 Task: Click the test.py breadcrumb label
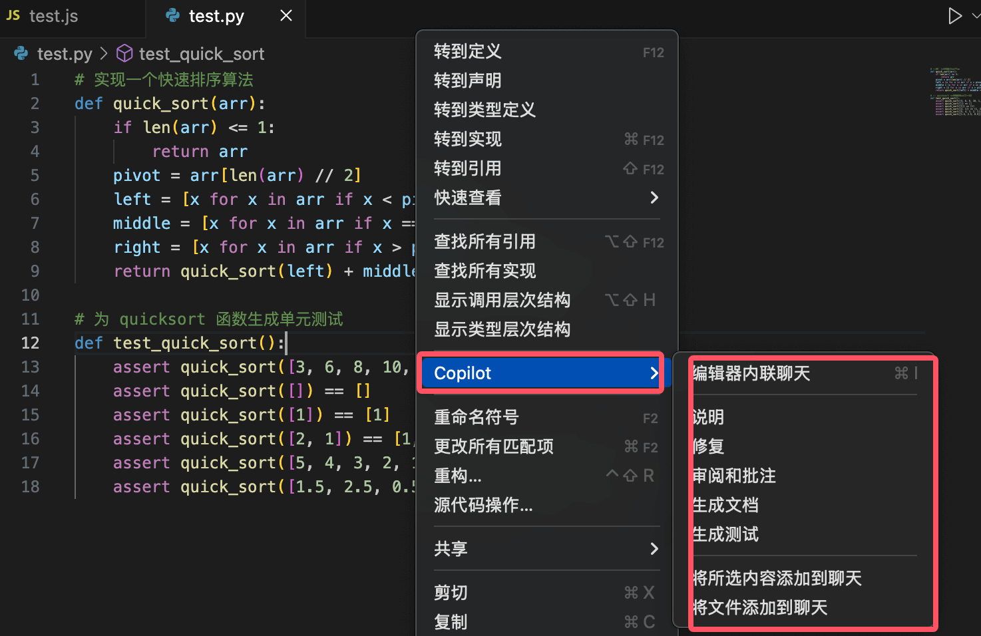click(x=65, y=53)
